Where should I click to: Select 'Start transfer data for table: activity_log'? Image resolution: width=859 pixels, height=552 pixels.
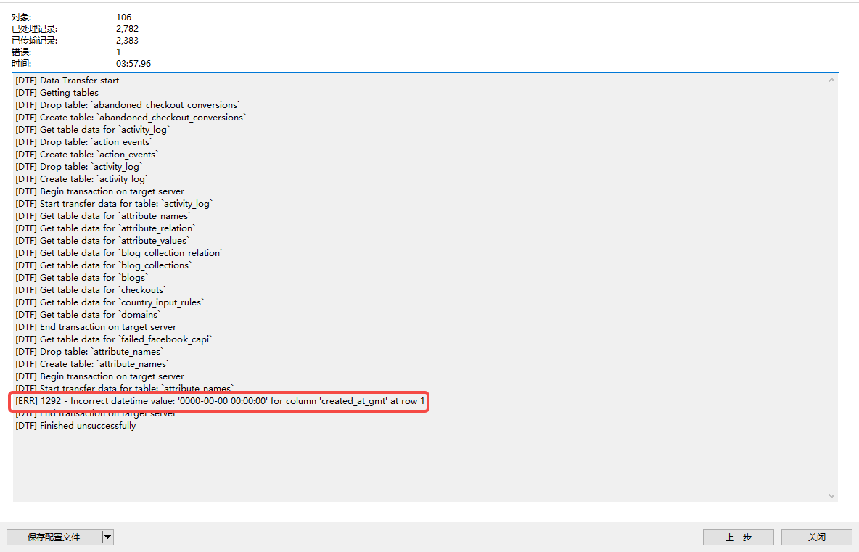pos(113,204)
